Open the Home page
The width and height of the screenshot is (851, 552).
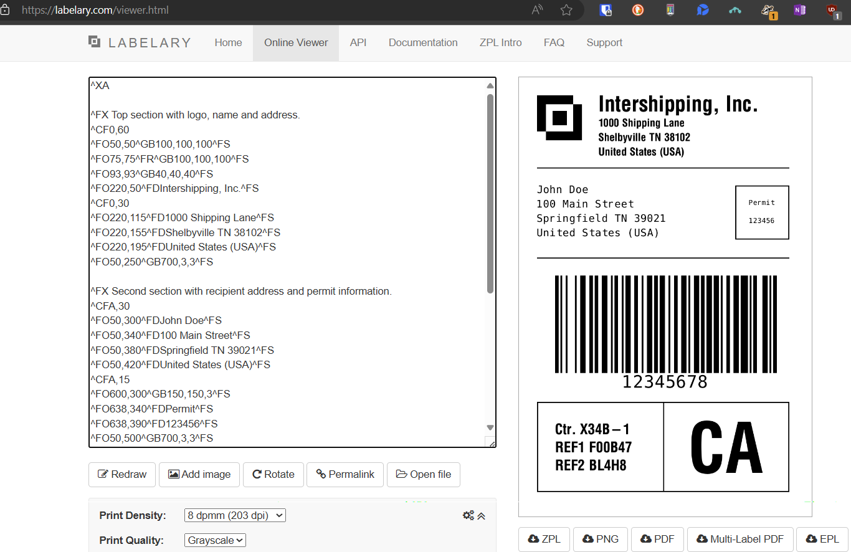coord(228,42)
